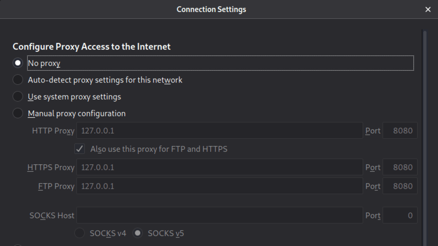The width and height of the screenshot is (438, 246).
Task: Select SOCKS v5 radio button
Action: click(x=138, y=233)
